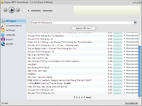Preview the 2:20 track with play arrow
Image resolution: width=142 pixels, height=106 pixels.
tap(124, 39)
